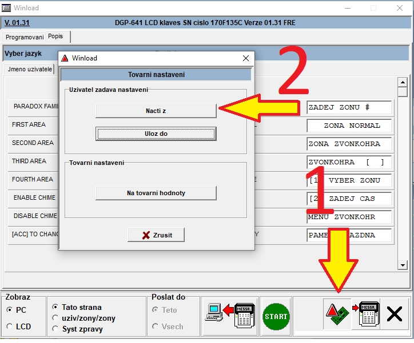
Task: Choose the Tato strana option
Action: pyautogui.click(x=55, y=308)
